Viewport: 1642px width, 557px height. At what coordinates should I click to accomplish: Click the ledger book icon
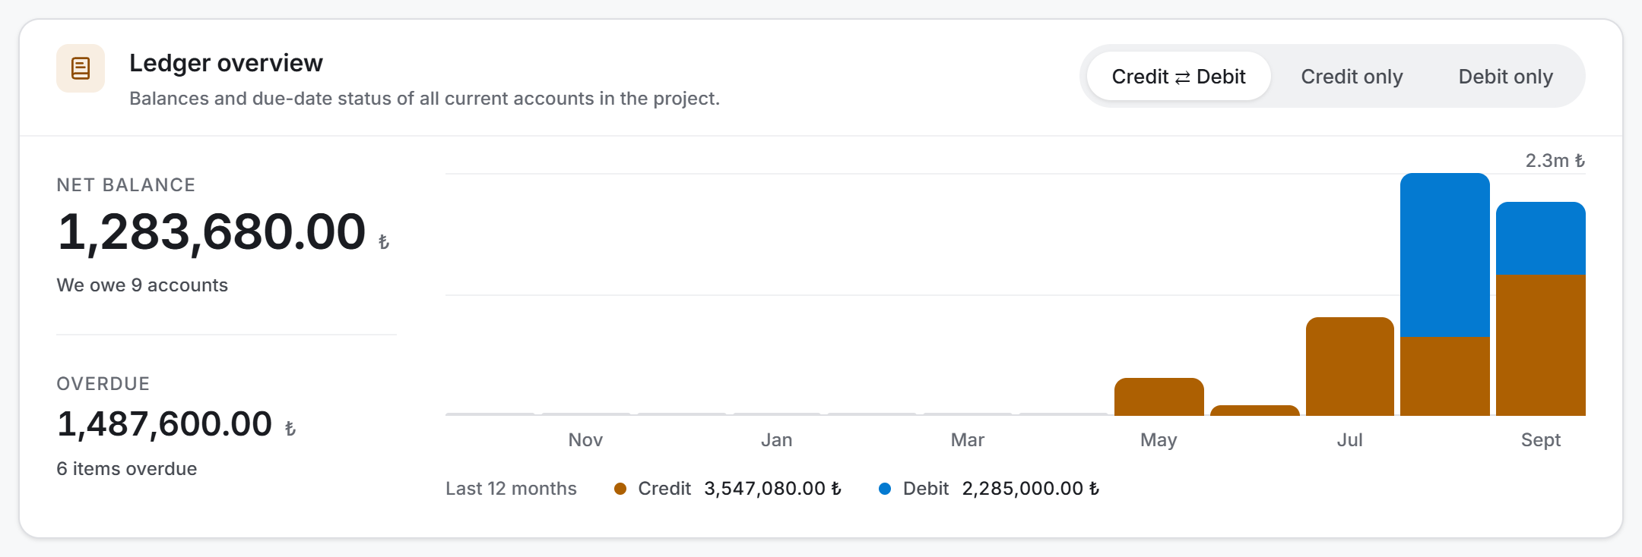(x=81, y=68)
